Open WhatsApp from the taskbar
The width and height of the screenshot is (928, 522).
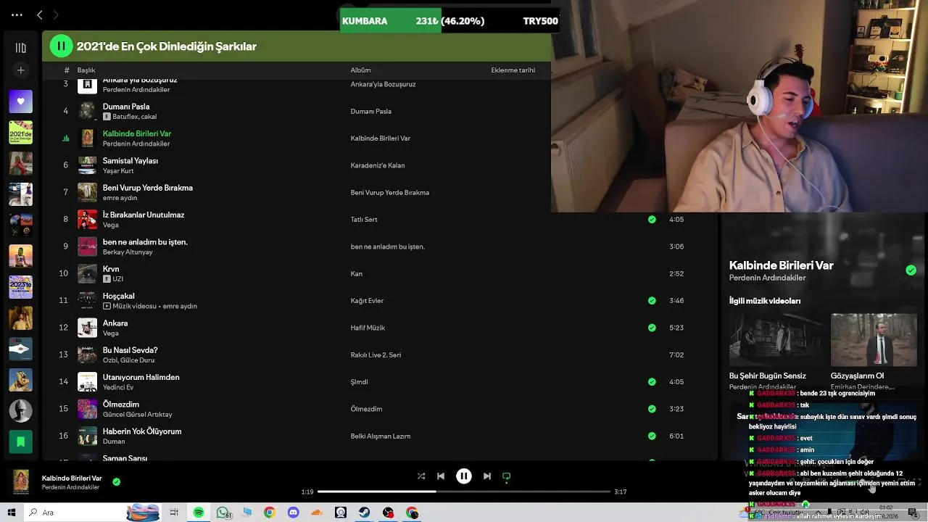coord(223,513)
